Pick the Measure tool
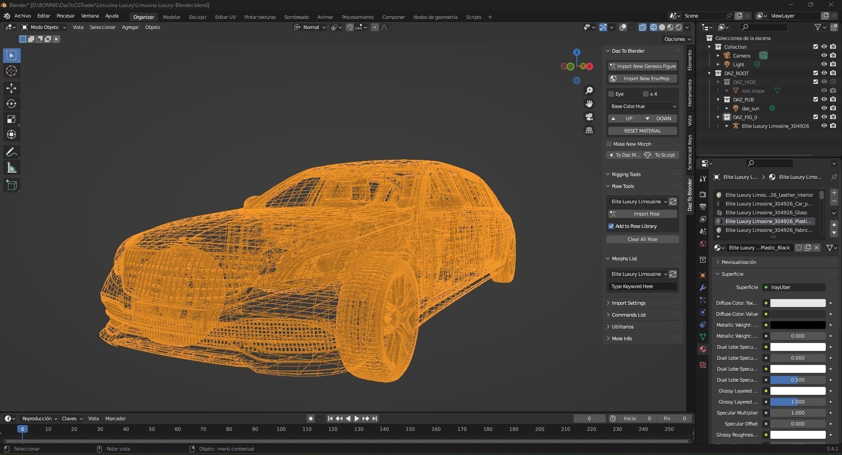Screen dimensions: 842x455 point(11,168)
